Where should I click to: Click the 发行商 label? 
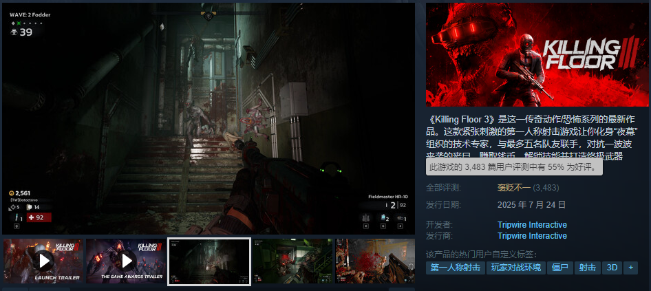click(x=439, y=236)
